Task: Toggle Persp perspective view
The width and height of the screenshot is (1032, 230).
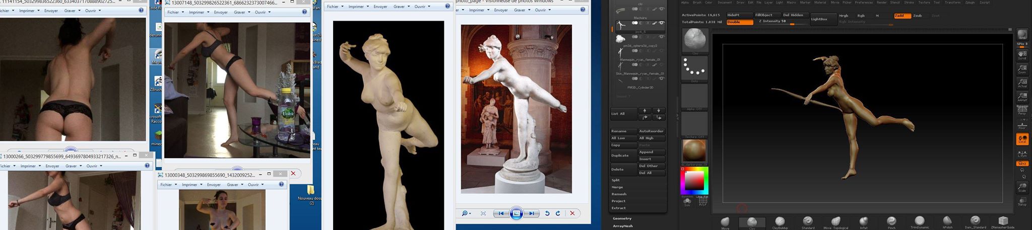Action: pyautogui.click(x=1022, y=111)
